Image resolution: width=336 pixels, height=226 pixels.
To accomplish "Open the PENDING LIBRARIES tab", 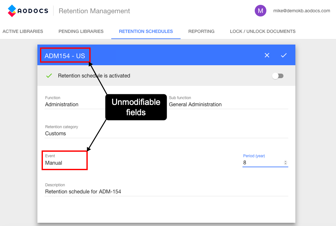I will click(x=81, y=31).
